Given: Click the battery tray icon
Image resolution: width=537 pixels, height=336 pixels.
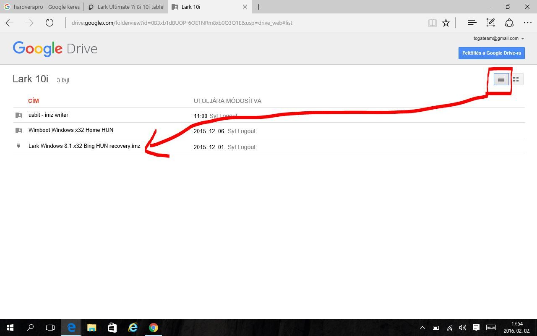Looking at the screenshot, I should [x=436, y=328].
